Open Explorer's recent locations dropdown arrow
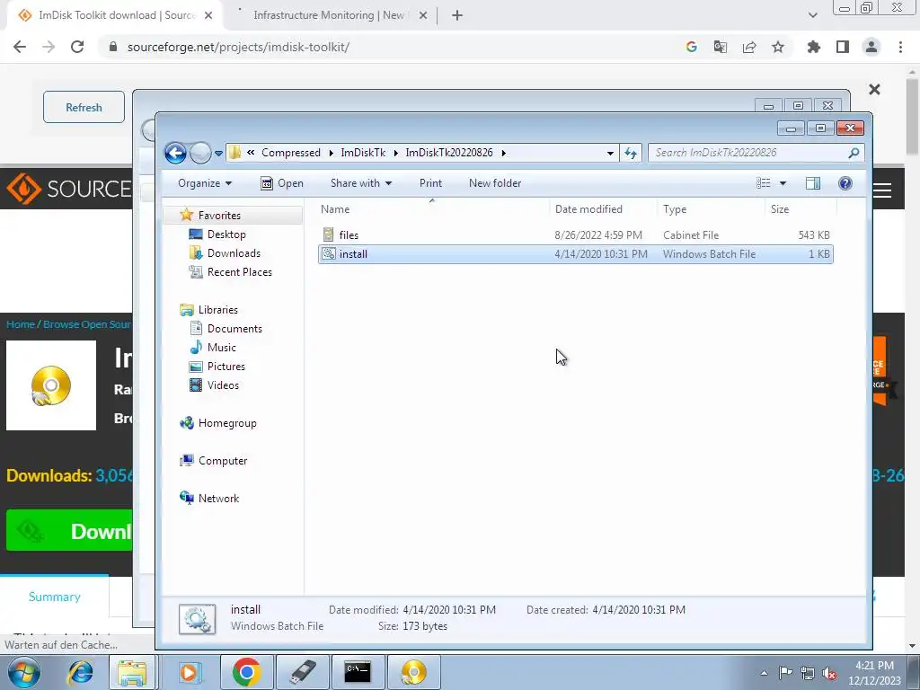The width and height of the screenshot is (920, 690). click(x=218, y=153)
